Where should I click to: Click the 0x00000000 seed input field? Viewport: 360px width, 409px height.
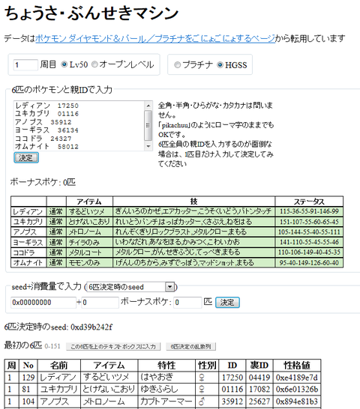[43, 303]
